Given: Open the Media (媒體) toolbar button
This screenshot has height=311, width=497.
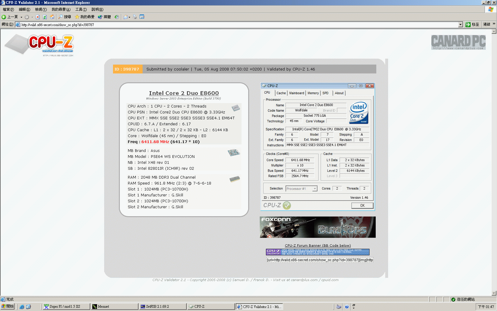Looking at the screenshot, I should 104,17.
